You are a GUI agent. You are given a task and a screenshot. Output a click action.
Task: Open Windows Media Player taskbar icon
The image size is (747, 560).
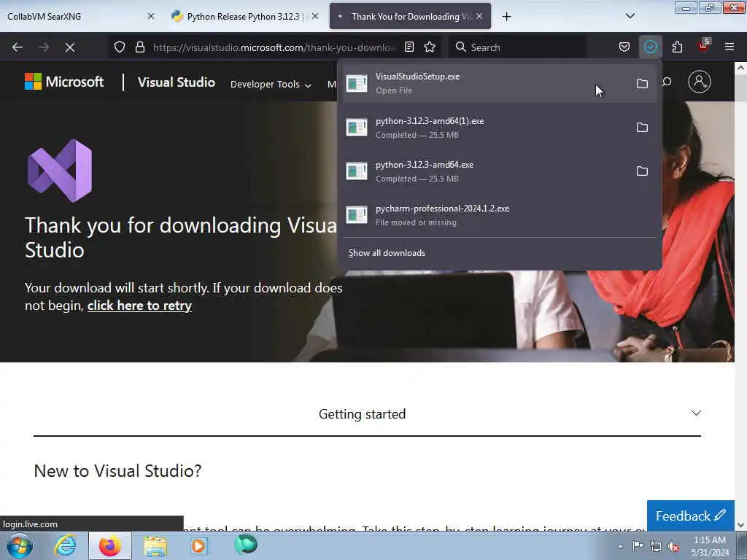(198, 545)
